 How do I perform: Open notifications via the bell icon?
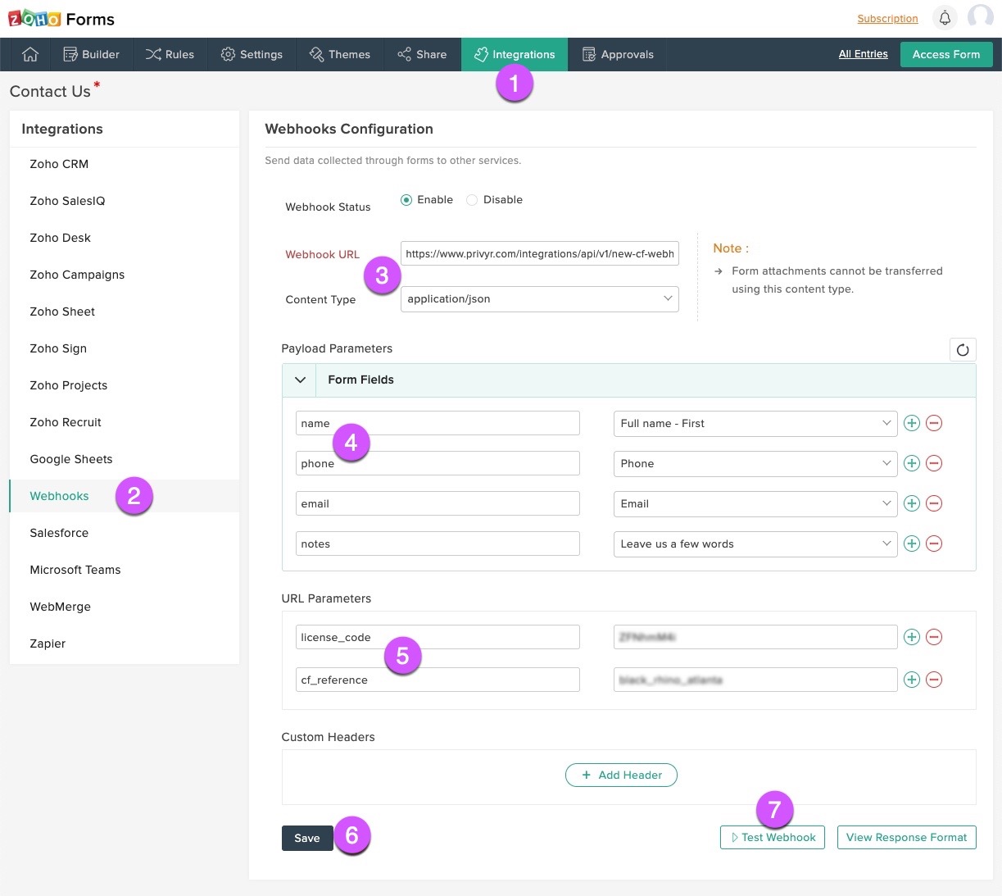coord(945,16)
